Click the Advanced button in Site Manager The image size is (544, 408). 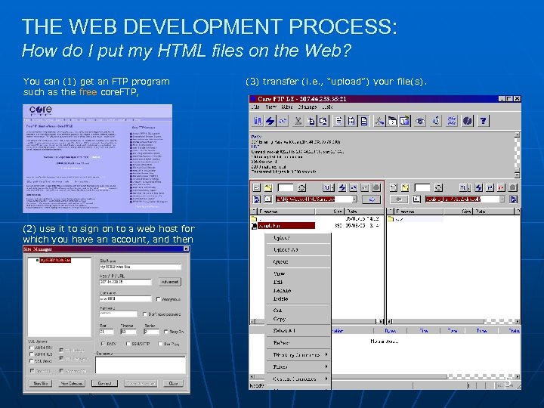coord(170,282)
